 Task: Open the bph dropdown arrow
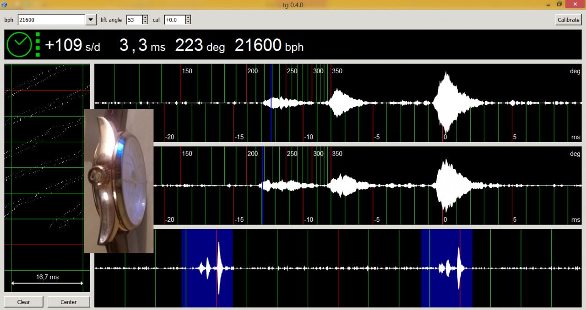91,20
